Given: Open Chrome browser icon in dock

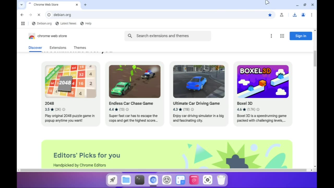Looking at the screenshot, I should [153, 180].
